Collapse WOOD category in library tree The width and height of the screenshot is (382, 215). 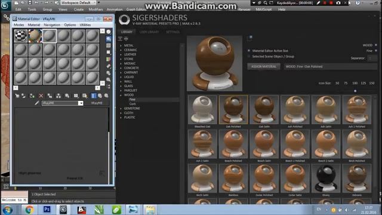[x=121, y=95]
